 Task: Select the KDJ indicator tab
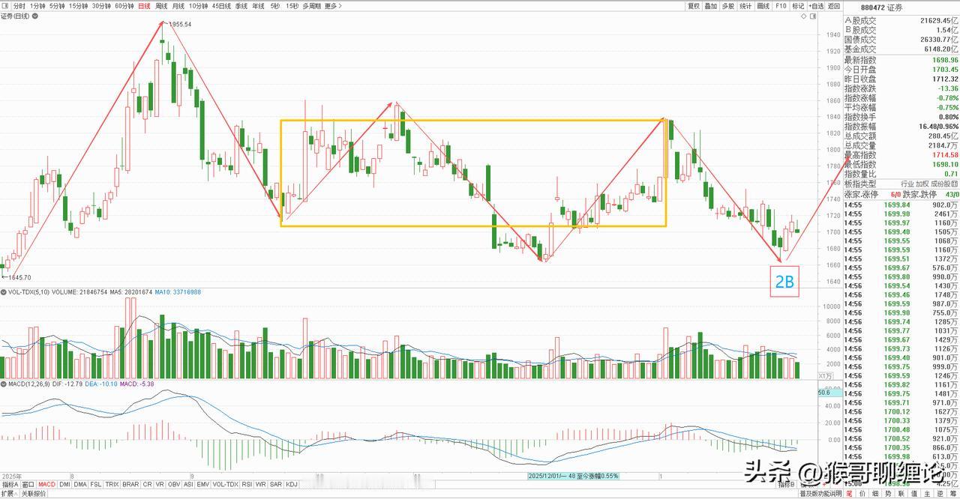(292, 485)
